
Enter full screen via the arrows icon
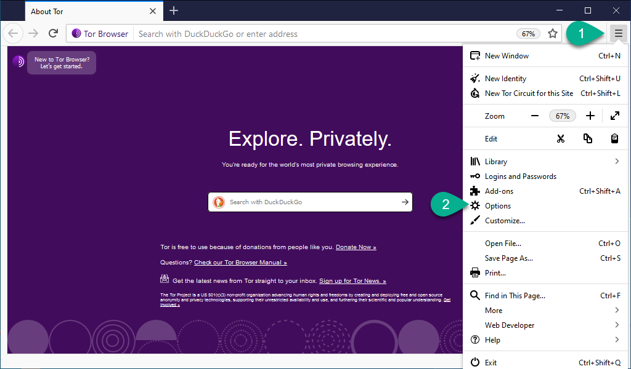tap(614, 116)
